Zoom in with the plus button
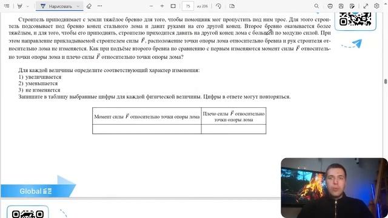Viewport: 388px width, 218px height. coord(162,6)
